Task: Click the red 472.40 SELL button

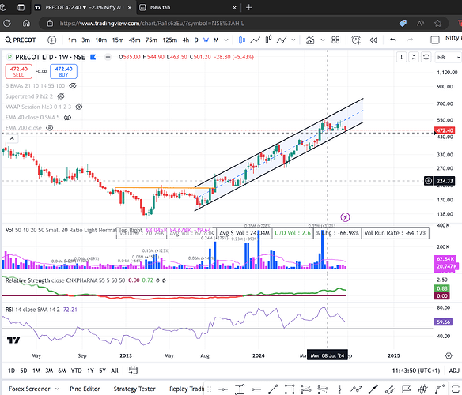Action: [18, 72]
